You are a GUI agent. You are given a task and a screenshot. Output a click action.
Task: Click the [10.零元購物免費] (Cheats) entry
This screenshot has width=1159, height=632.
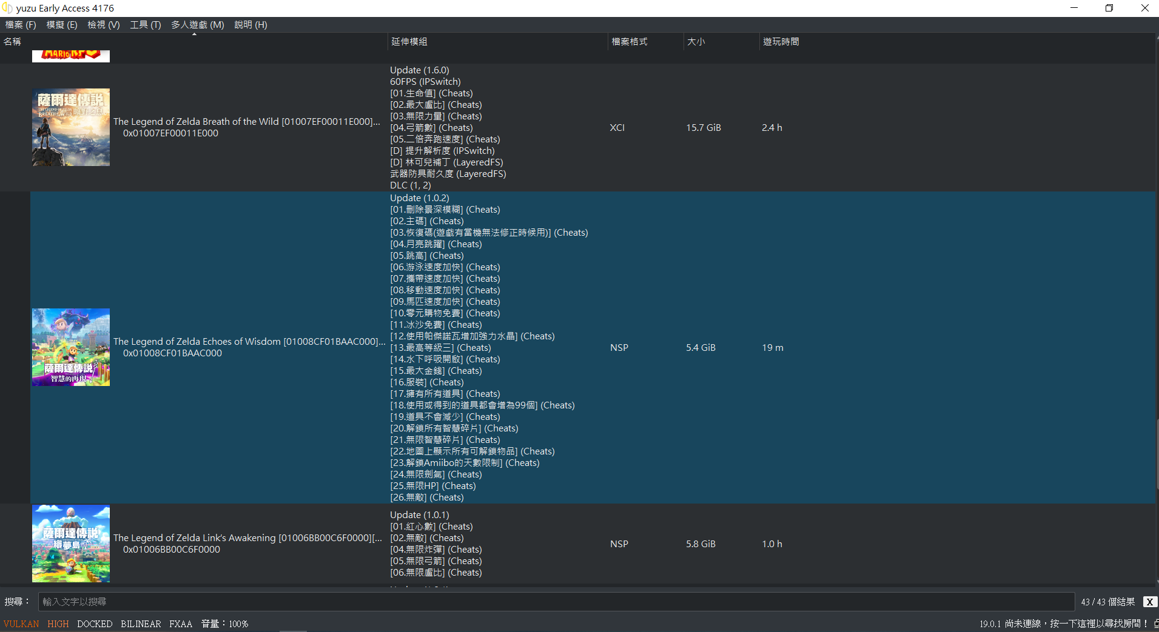[445, 313]
